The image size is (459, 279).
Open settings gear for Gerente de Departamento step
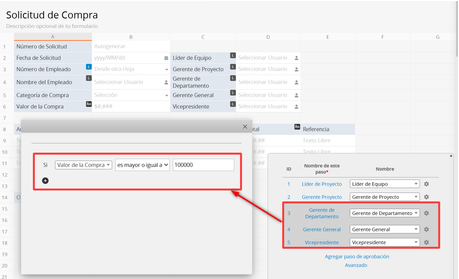tap(426, 213)
